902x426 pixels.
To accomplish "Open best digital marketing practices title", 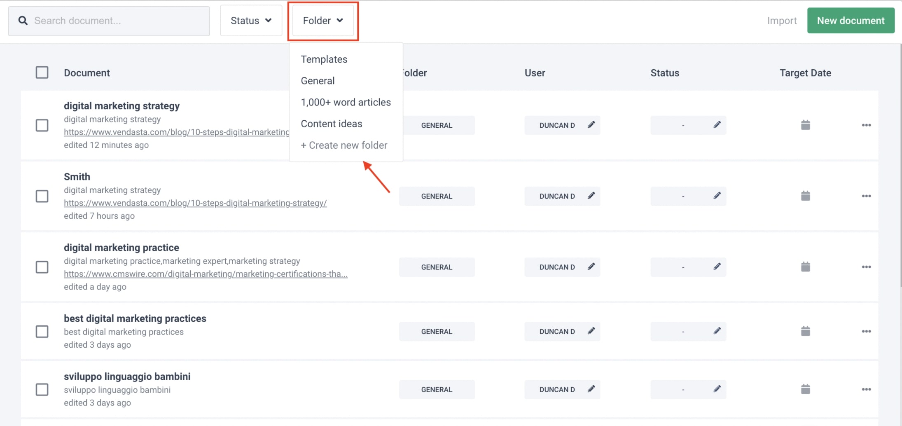I will [135, 318].
